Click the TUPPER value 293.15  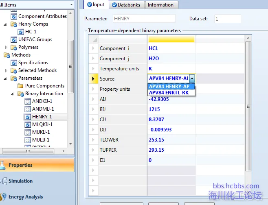pyautogui.click(x=171, y=150)
